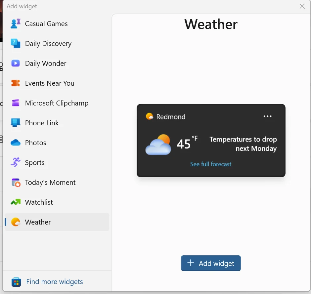This screenshot has width=311, height=294.
Task: Click the Photos cloud icon
Action: (x=16, y=143)
